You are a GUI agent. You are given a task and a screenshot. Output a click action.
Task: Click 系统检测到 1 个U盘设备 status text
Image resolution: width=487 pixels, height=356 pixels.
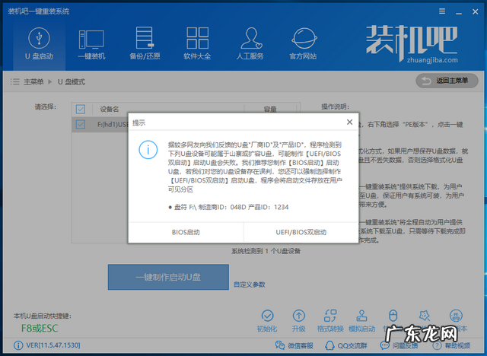266,251
